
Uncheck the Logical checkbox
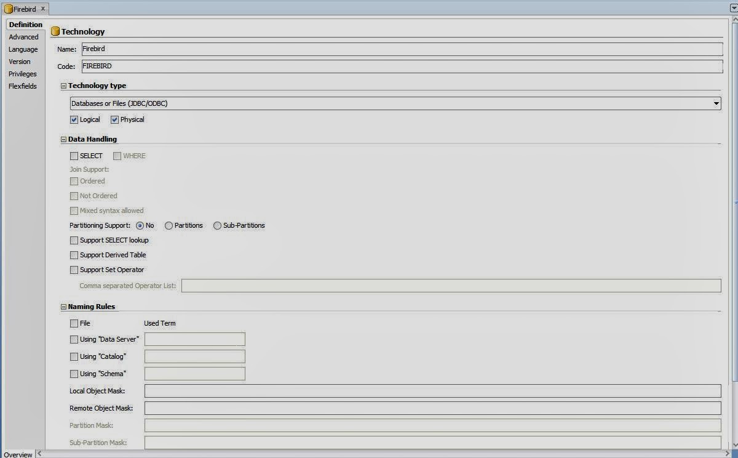74,119
